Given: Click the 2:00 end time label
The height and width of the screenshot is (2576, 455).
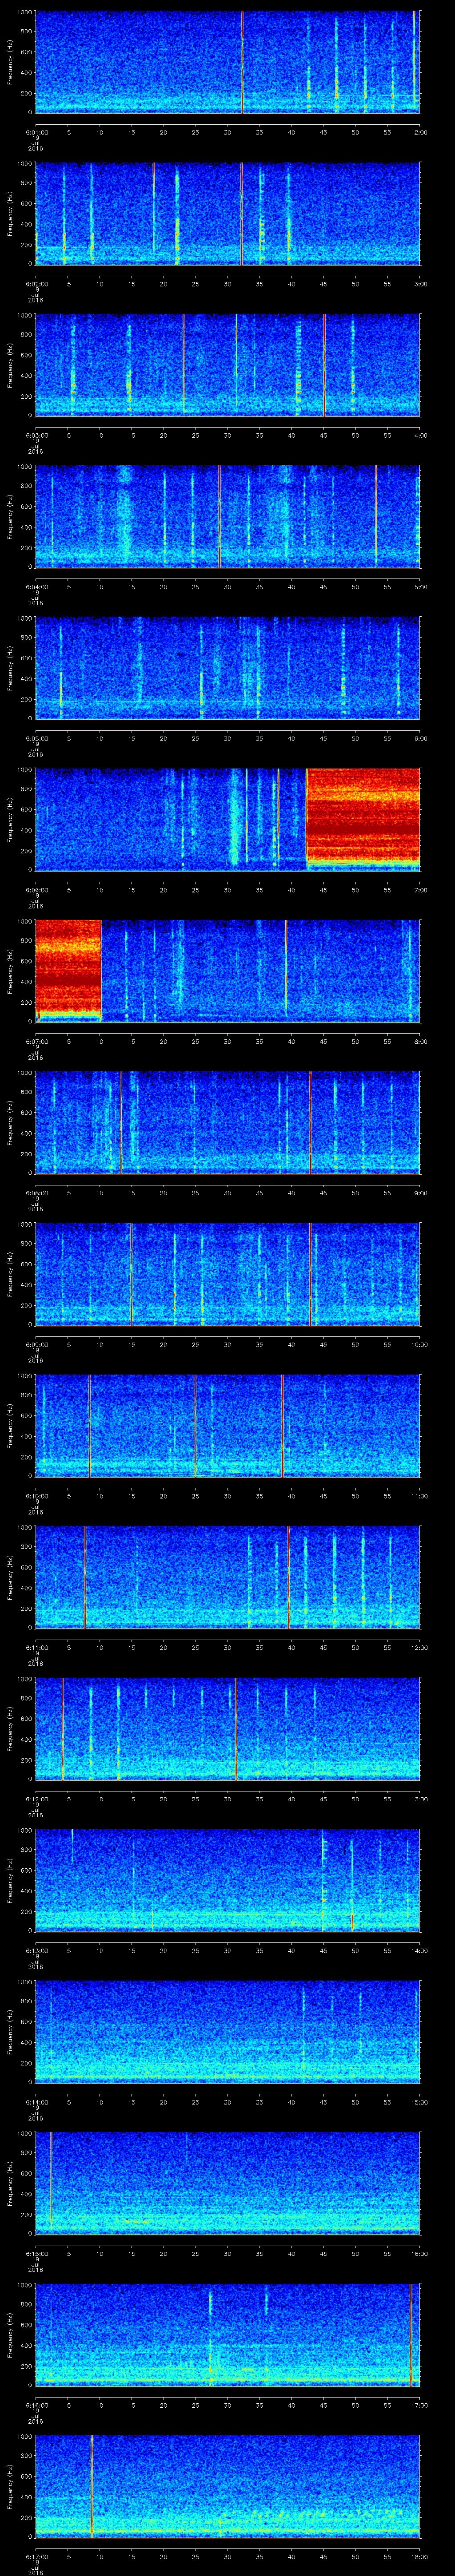Looking at the screenshot, I should 420,131.
